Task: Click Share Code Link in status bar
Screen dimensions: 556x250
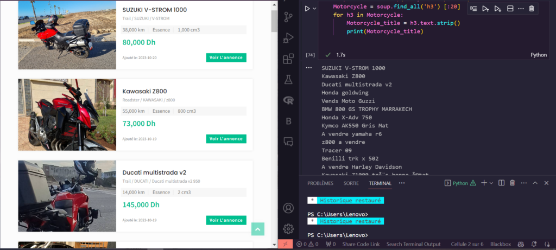Action: [x=361, y=244]
